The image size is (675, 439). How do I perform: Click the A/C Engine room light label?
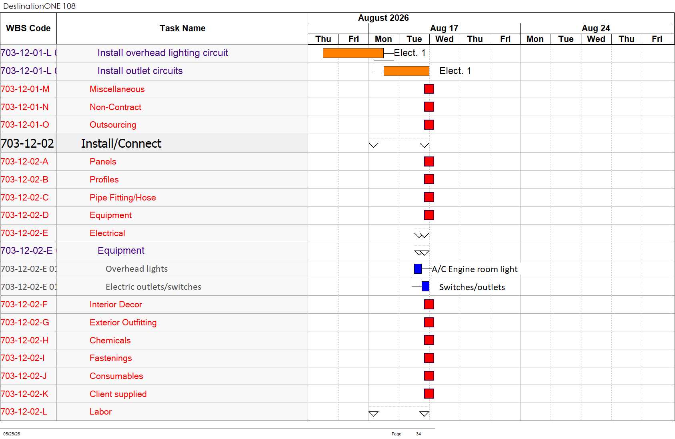pos(475,269)
